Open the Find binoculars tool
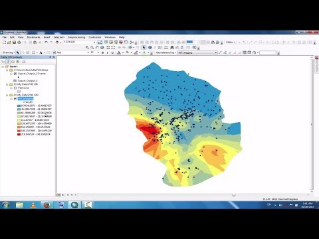 click(x=172, y=47)
